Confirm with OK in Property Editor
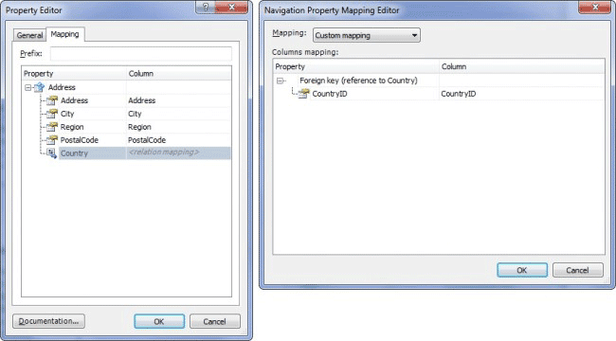 click(x=159, y=321)
